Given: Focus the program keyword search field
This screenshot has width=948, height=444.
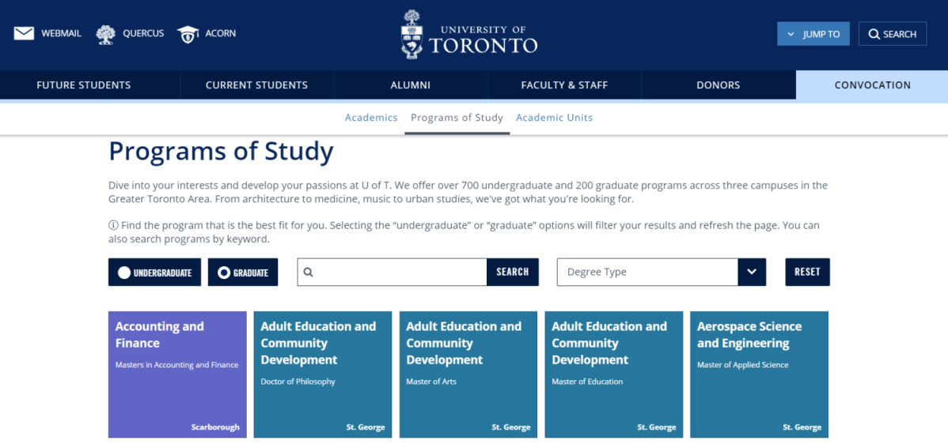Looking at the screenshot, I should tap(392, 272).
